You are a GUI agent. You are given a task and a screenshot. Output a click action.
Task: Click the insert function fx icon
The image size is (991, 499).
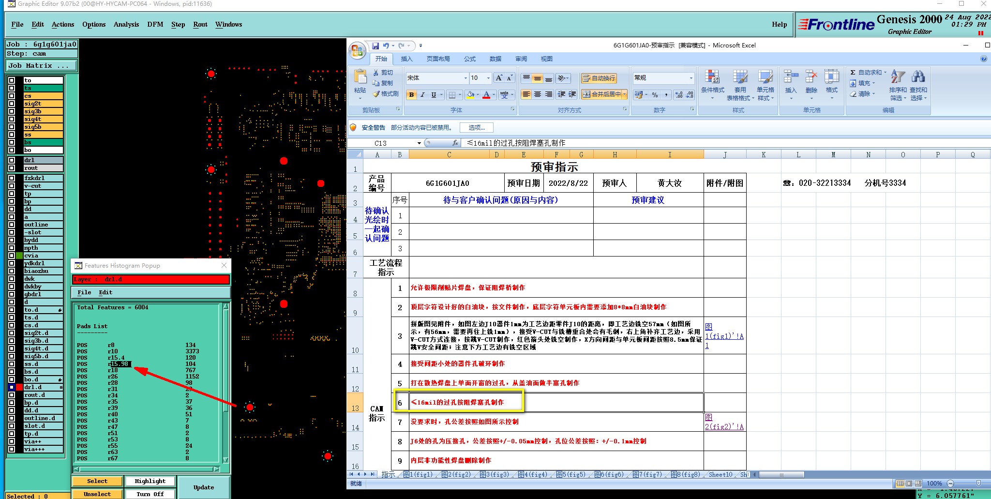(455, 143)
